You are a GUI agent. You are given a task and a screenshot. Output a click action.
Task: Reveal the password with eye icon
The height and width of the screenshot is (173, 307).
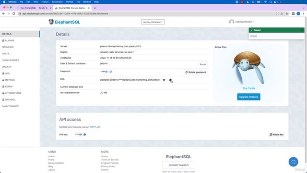pyautogui.click(x=106, y=72)
